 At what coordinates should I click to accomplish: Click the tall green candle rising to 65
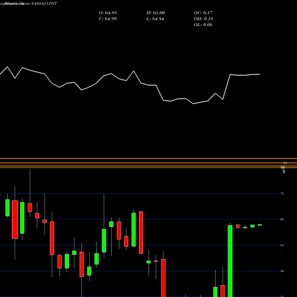click(x=230, y=261)
